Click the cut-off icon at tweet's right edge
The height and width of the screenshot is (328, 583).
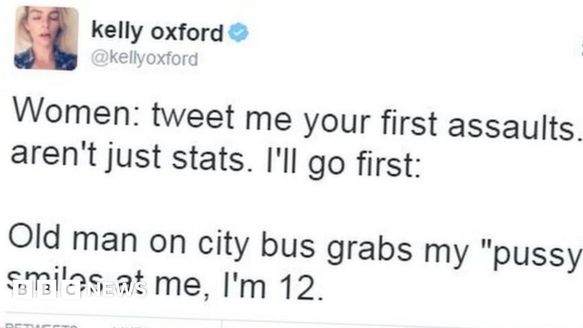581,50
